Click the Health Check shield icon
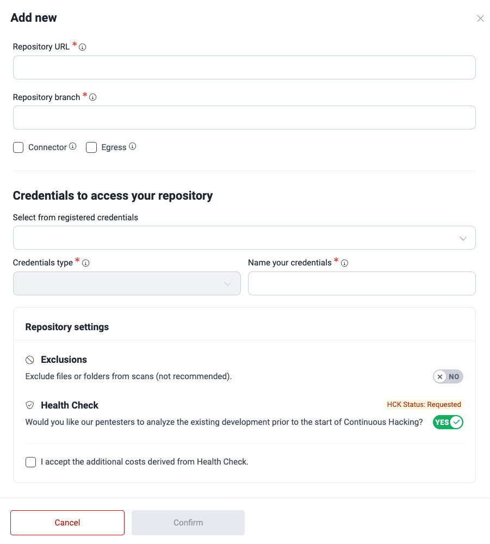The width and height of the screenshot is (490, 544). coord(29,405)
